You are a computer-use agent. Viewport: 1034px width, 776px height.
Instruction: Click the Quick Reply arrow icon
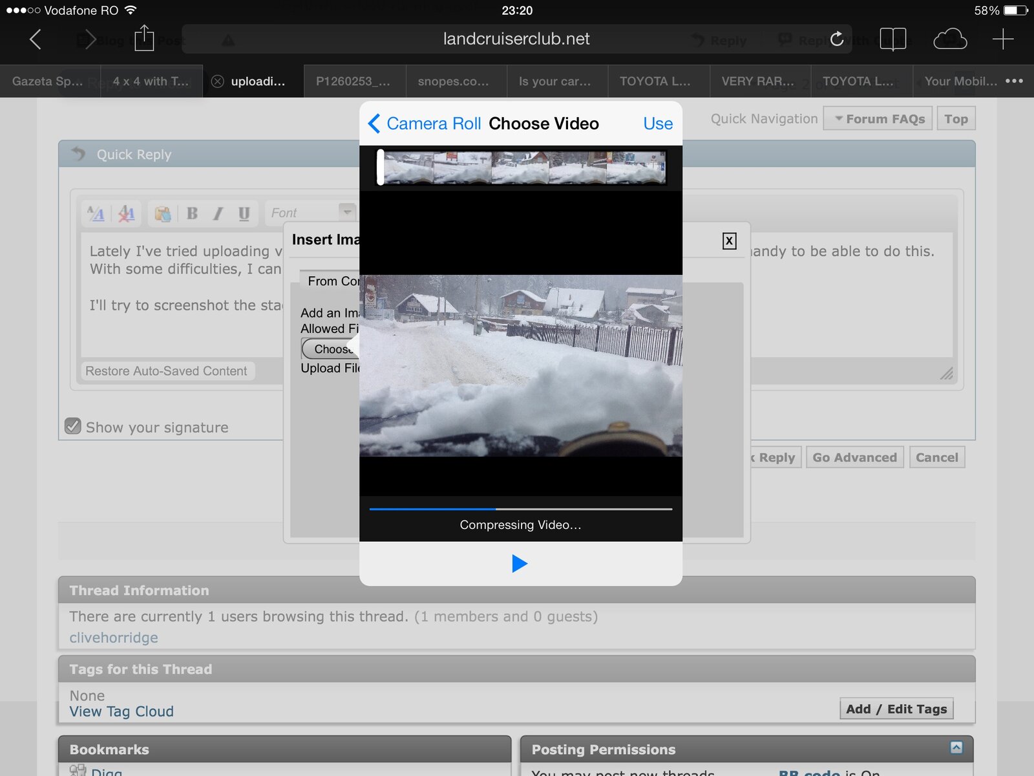coord(78,154)
